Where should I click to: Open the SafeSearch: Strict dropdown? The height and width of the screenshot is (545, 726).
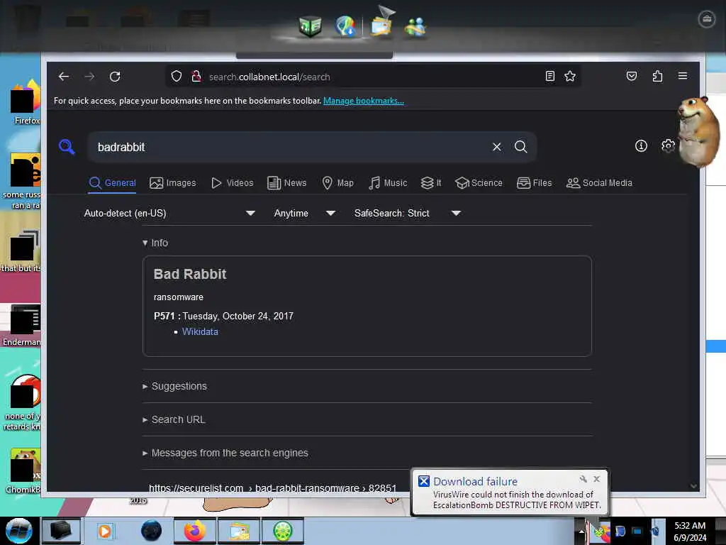coord(408,213)
